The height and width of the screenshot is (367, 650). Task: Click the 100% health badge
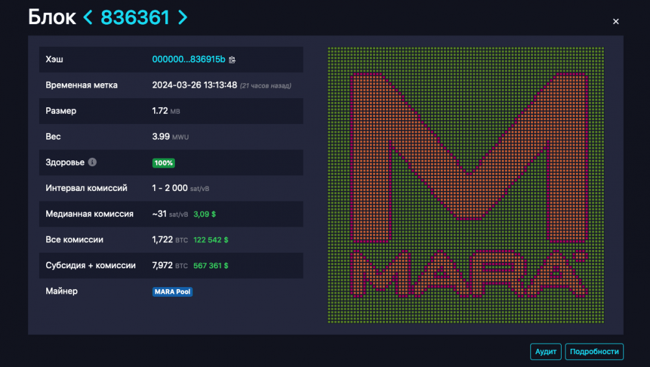tap(163, 163)
